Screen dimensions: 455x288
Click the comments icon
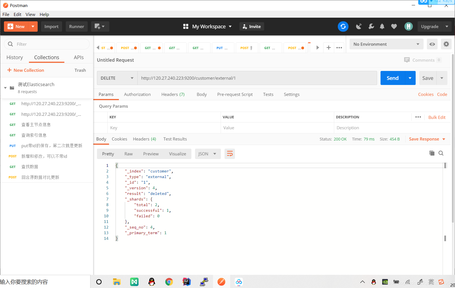[x=407, y=60]
